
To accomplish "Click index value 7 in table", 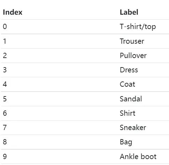I will [5, 128].
